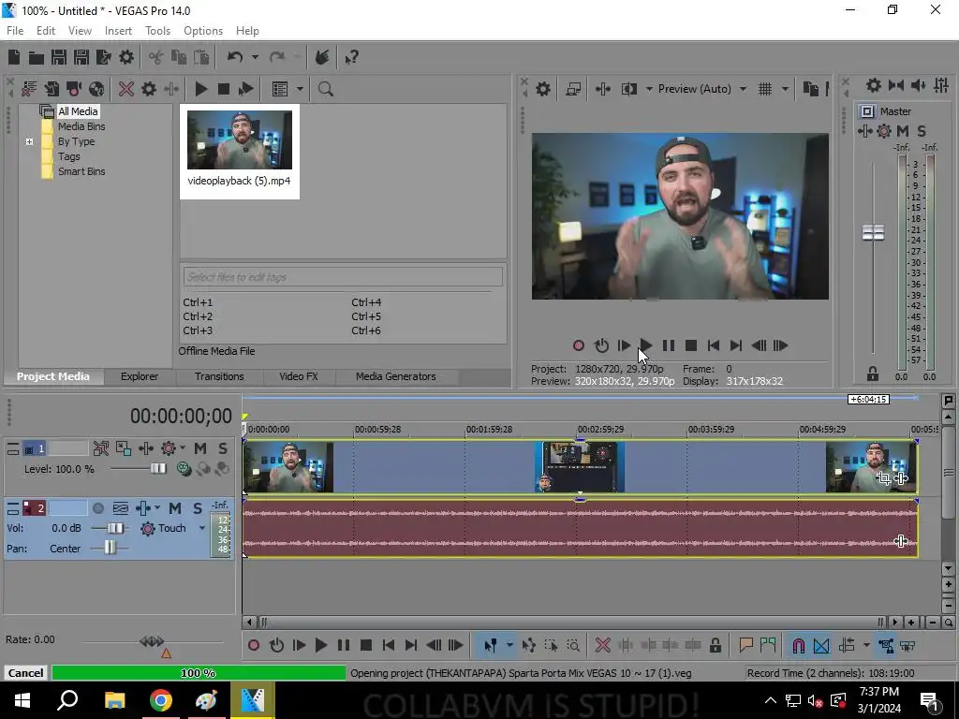This screenshot has width=959, height=719.
Task: Click Play in the video preview transport
Action: point(646,346)
